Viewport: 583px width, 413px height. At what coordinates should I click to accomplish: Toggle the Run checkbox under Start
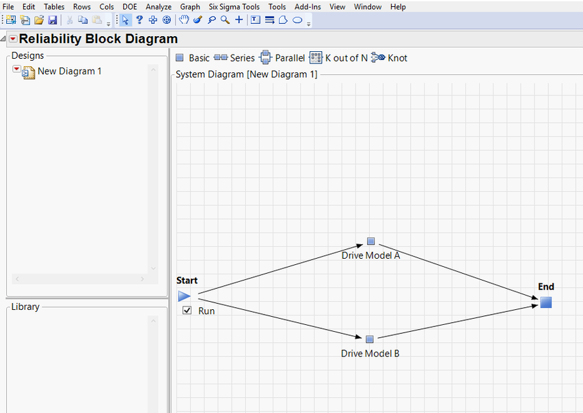point(187,311)
